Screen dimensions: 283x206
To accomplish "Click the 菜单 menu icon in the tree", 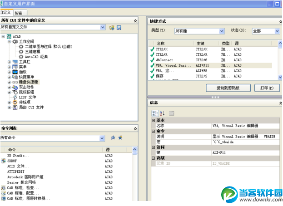I will [15, 67].
